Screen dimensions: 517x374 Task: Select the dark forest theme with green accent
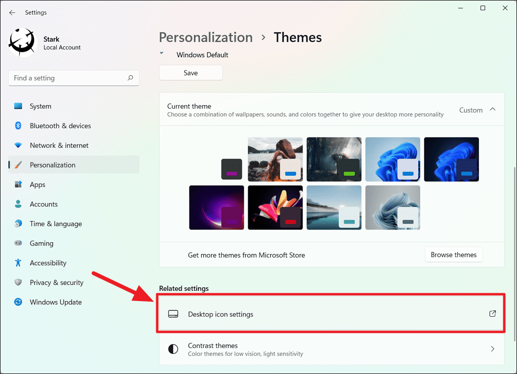pyautogui.click(x=334, y=159)
